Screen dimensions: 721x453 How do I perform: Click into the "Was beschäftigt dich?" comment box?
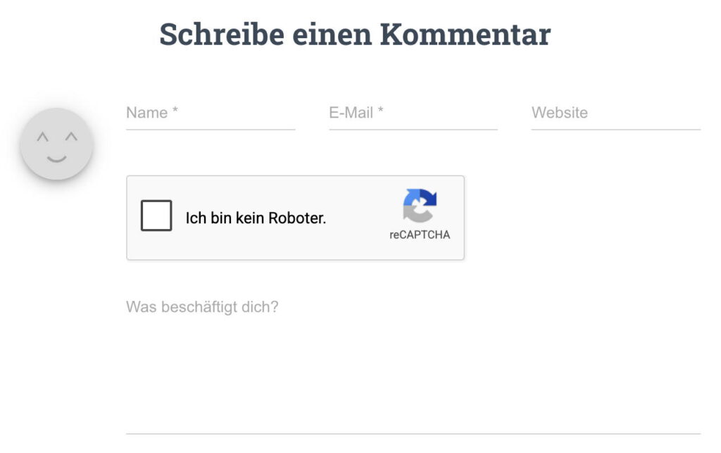click(413, 359)
